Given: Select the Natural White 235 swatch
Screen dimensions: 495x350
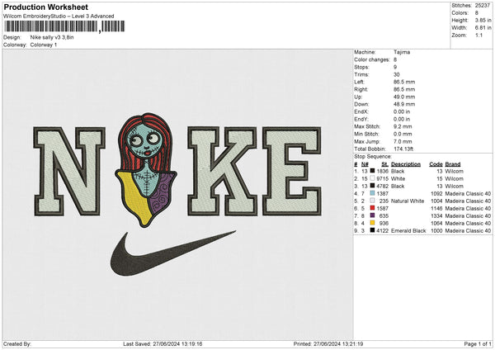Looking at the screenshot, I should [373, 201].
